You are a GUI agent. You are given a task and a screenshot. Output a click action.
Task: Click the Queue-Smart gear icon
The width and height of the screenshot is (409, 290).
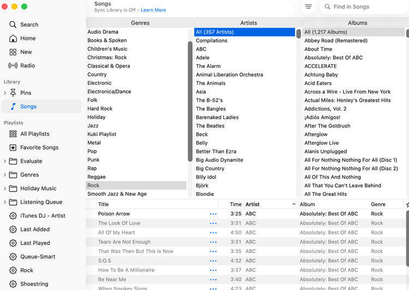pos(13,257)
